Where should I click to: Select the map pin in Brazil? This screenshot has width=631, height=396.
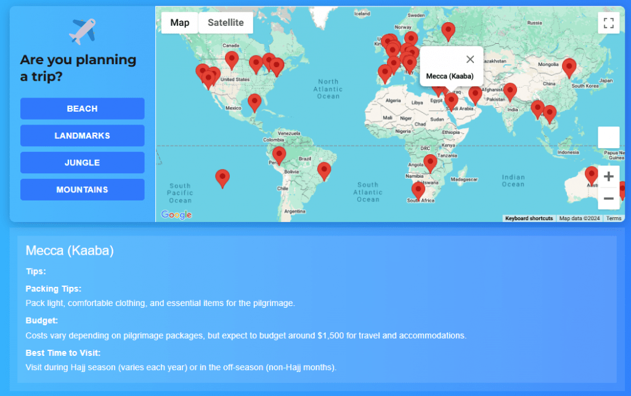click(x=324, y=170)
